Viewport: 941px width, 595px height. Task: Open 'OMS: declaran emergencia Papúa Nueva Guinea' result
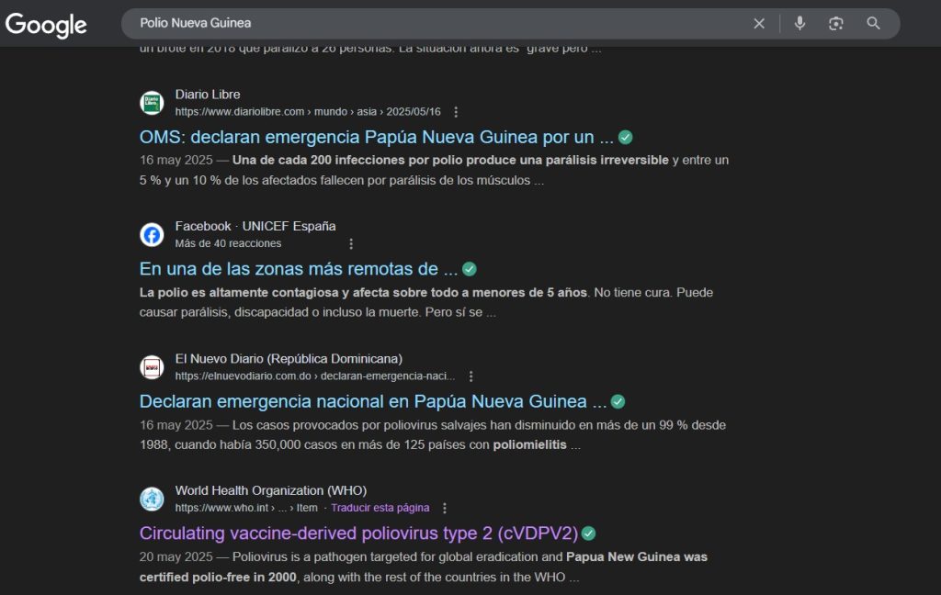[376, 138]
